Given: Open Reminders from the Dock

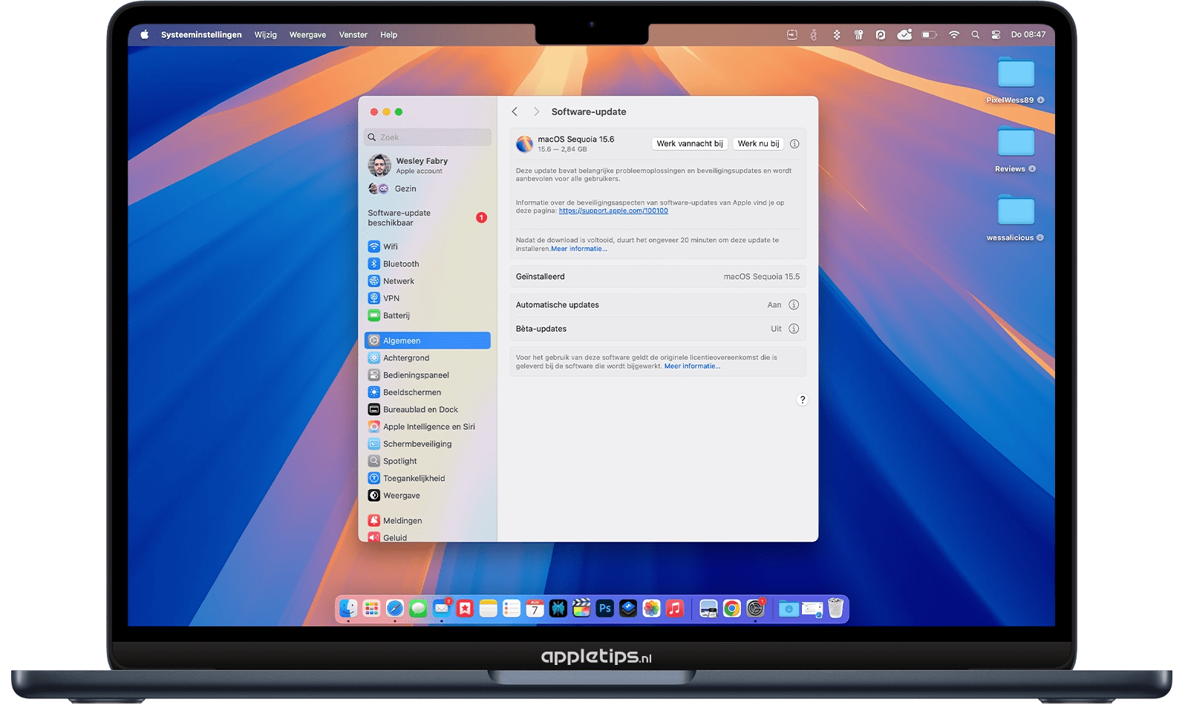Looking at the screenshot, I should (x=512, y=609).
